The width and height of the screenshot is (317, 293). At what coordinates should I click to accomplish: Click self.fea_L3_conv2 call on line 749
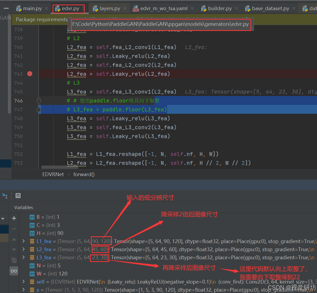(136, 127)
